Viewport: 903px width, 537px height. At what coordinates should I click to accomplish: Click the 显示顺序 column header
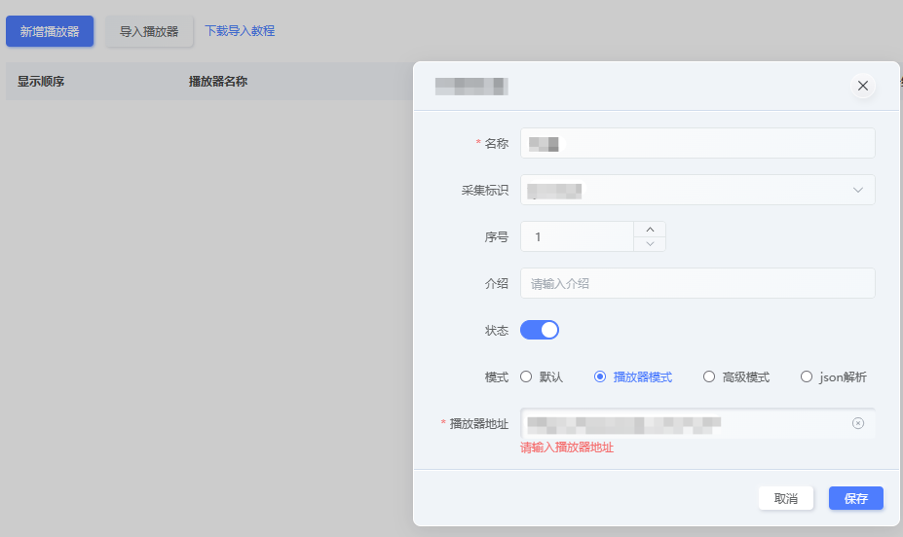pos(41,81)
